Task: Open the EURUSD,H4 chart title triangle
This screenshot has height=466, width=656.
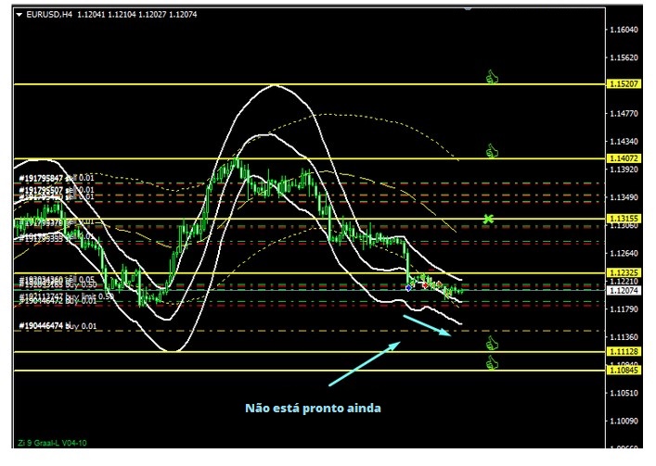Action: tap(19, 14)
